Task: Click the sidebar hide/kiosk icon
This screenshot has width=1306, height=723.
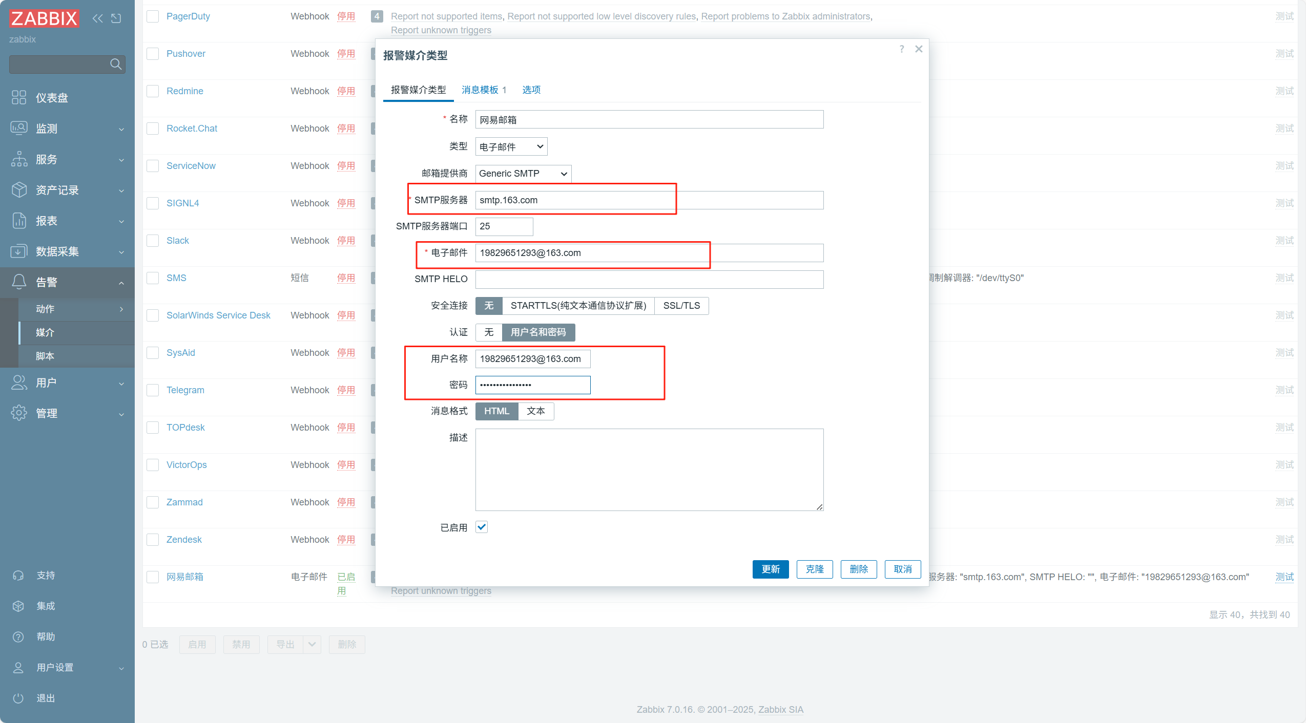Action: pos(116,18)
